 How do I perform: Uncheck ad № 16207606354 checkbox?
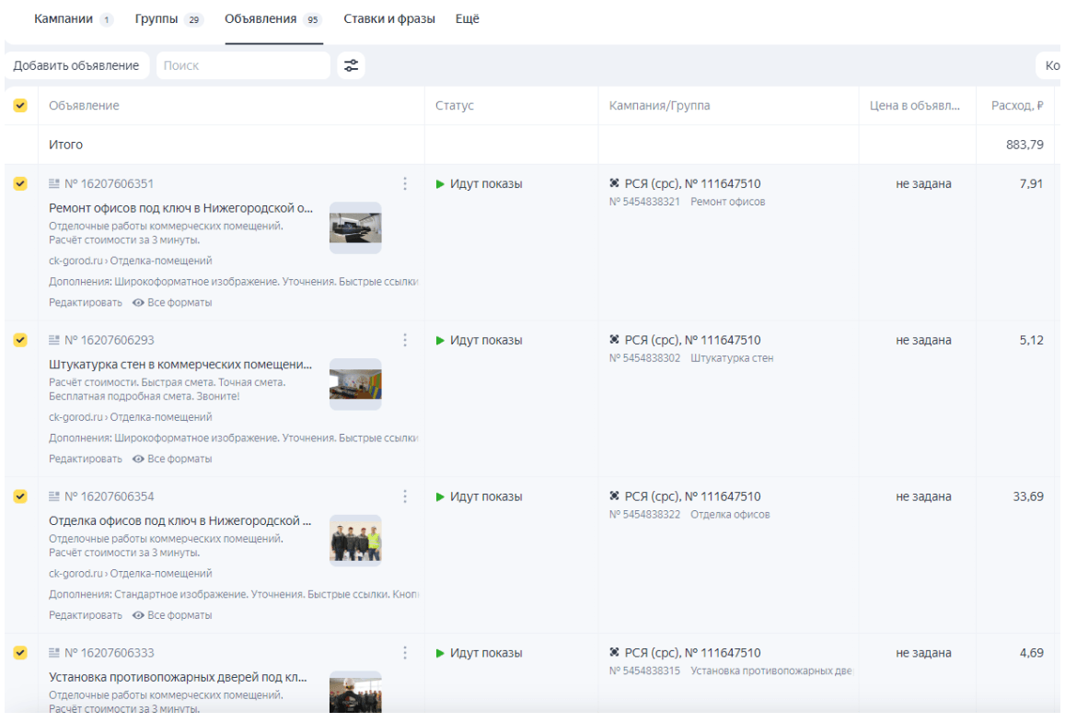click(20, 496)
